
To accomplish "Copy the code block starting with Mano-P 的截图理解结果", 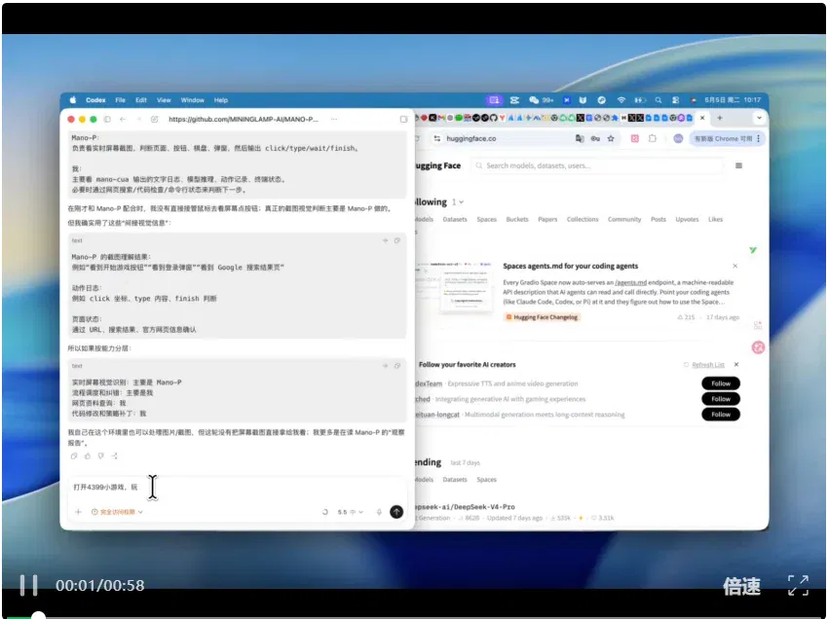I will click(x=397, y=240).
